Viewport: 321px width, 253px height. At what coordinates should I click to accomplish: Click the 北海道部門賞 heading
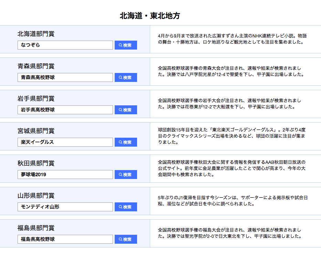click(36, 34)
